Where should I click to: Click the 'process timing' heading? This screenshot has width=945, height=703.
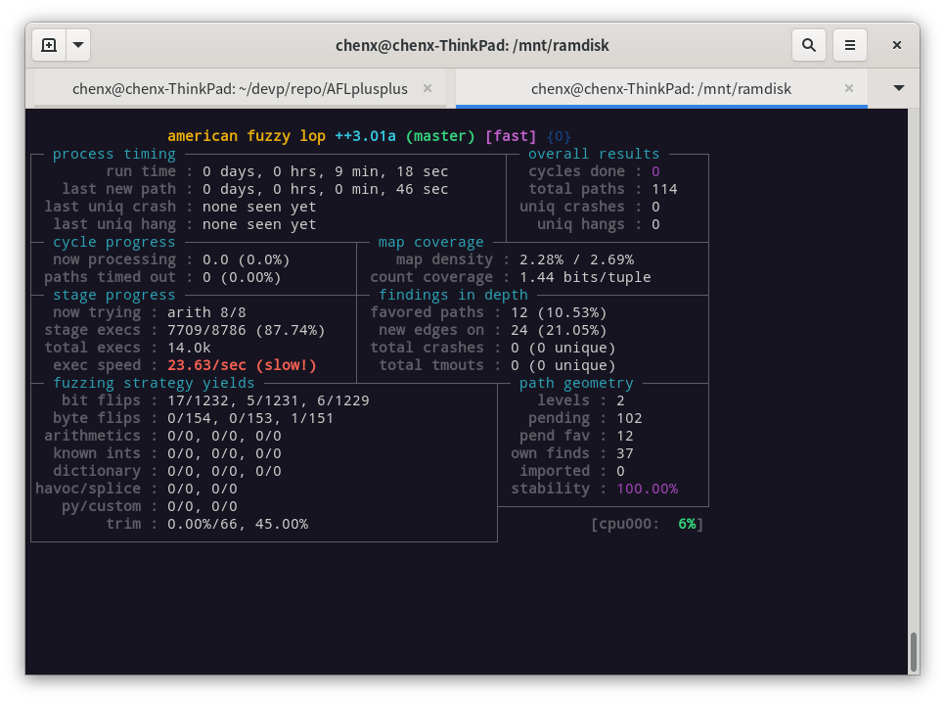(x=113, y=154)
